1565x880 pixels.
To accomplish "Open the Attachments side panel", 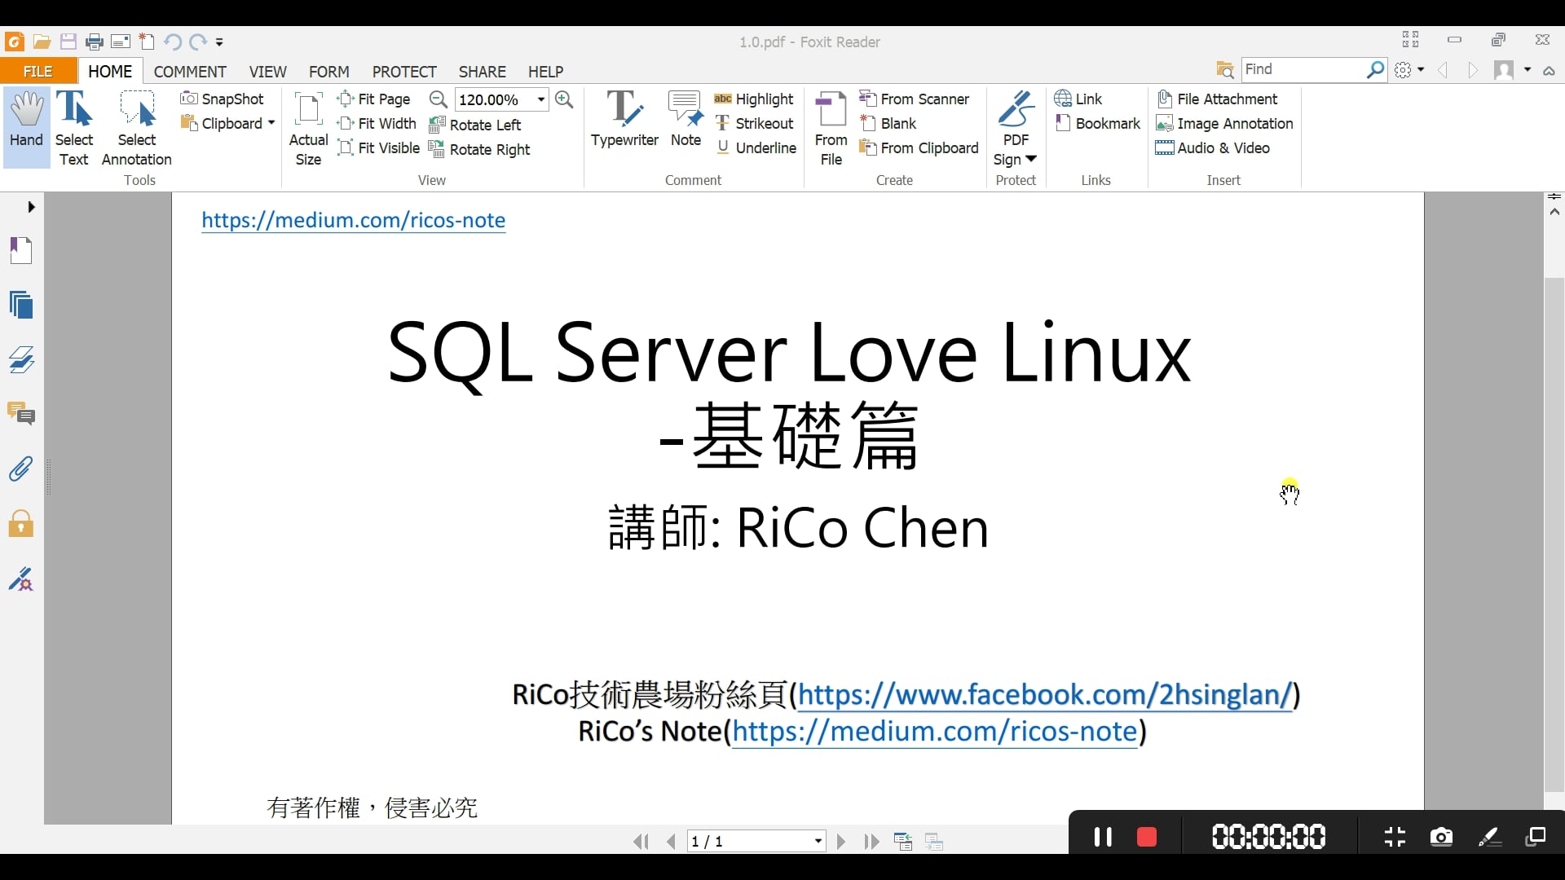I will pos(21,469).
